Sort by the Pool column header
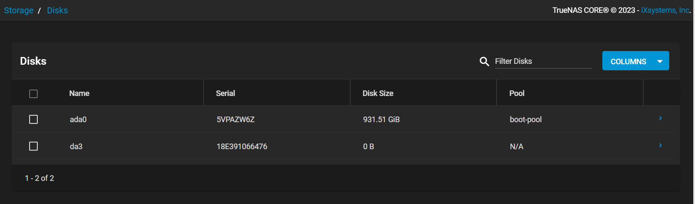This screenshot has width=695, height=204. tap(517, 93)
